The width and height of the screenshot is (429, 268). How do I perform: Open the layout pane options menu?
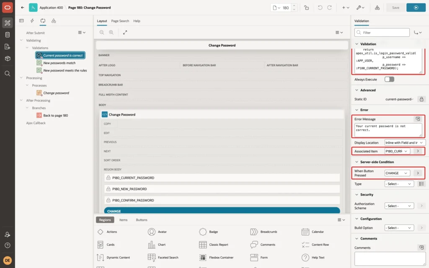[x=339, y=32]
